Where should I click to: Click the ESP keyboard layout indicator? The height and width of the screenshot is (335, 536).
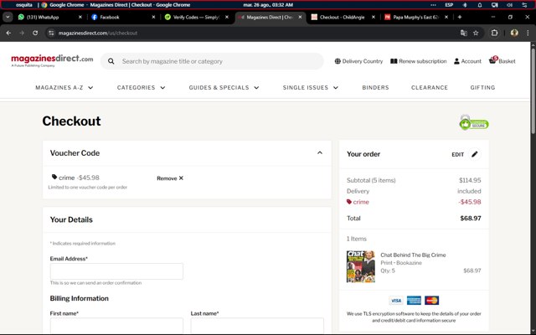(x=449, y=5)
